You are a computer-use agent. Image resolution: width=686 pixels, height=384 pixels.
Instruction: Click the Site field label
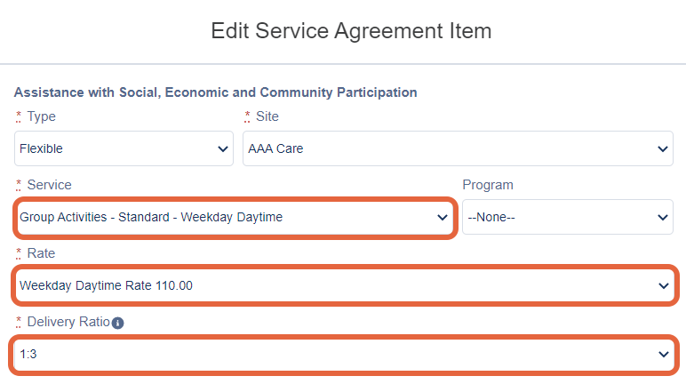[x=267, y=116]
